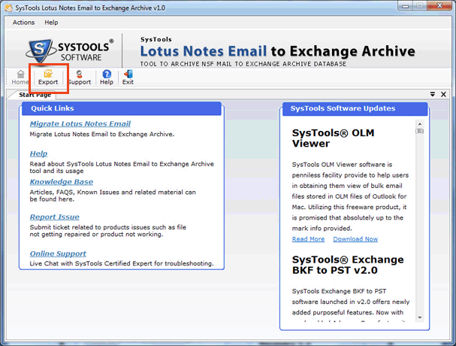
Task: Open the Report Issue link
Action: pyautogui.click(x=54, y=217)
